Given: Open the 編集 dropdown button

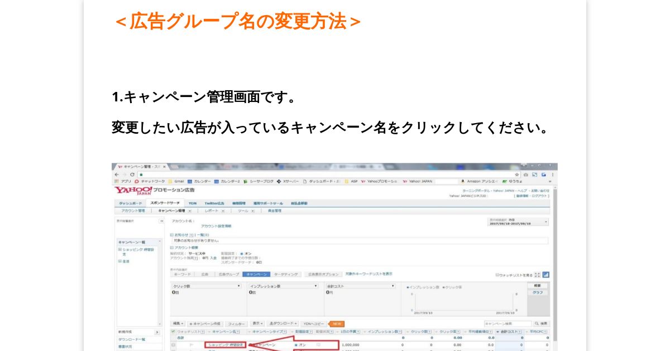Looking at the screenshot, I should [x=178, y=323].
